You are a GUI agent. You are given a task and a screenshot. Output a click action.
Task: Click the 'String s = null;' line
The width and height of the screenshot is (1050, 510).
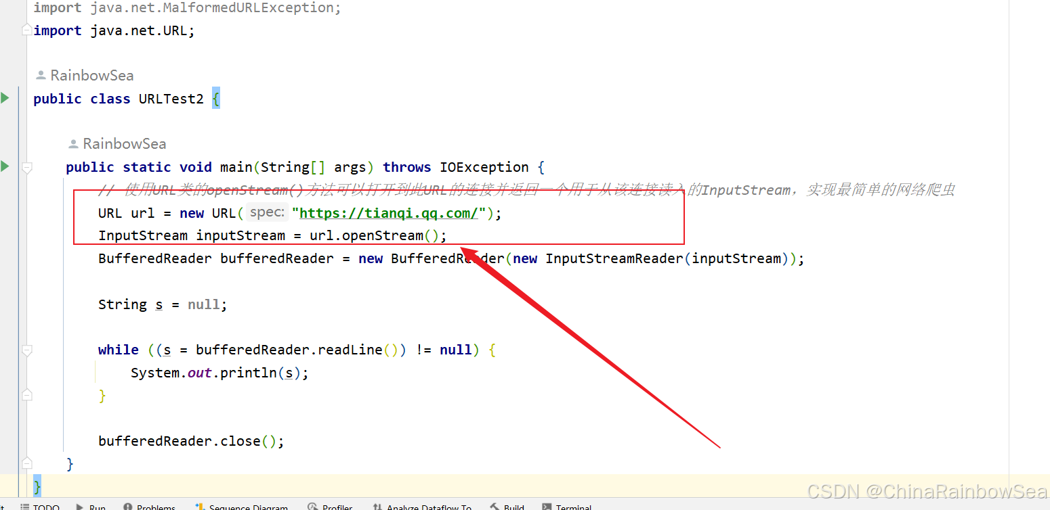tap(163, 304)
